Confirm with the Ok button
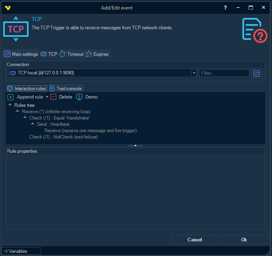The width and height of the screenshot is (272, 256). (244, 239)
